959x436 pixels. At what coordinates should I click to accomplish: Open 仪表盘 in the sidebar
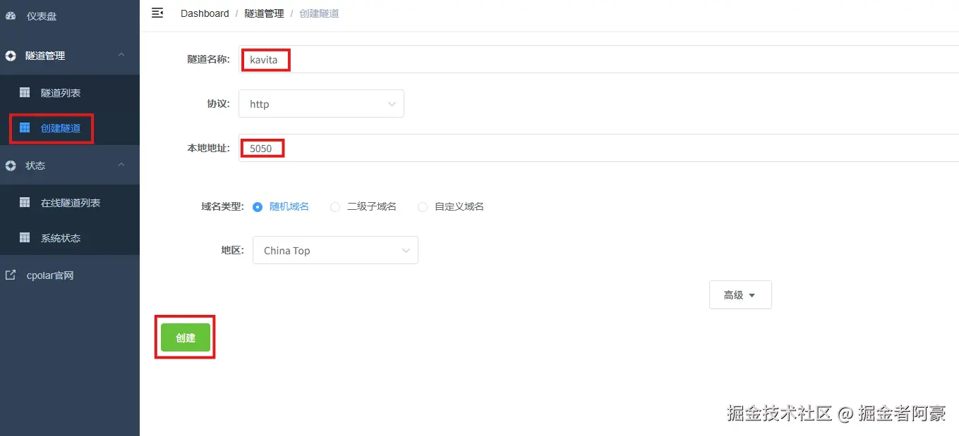[70, 16]
